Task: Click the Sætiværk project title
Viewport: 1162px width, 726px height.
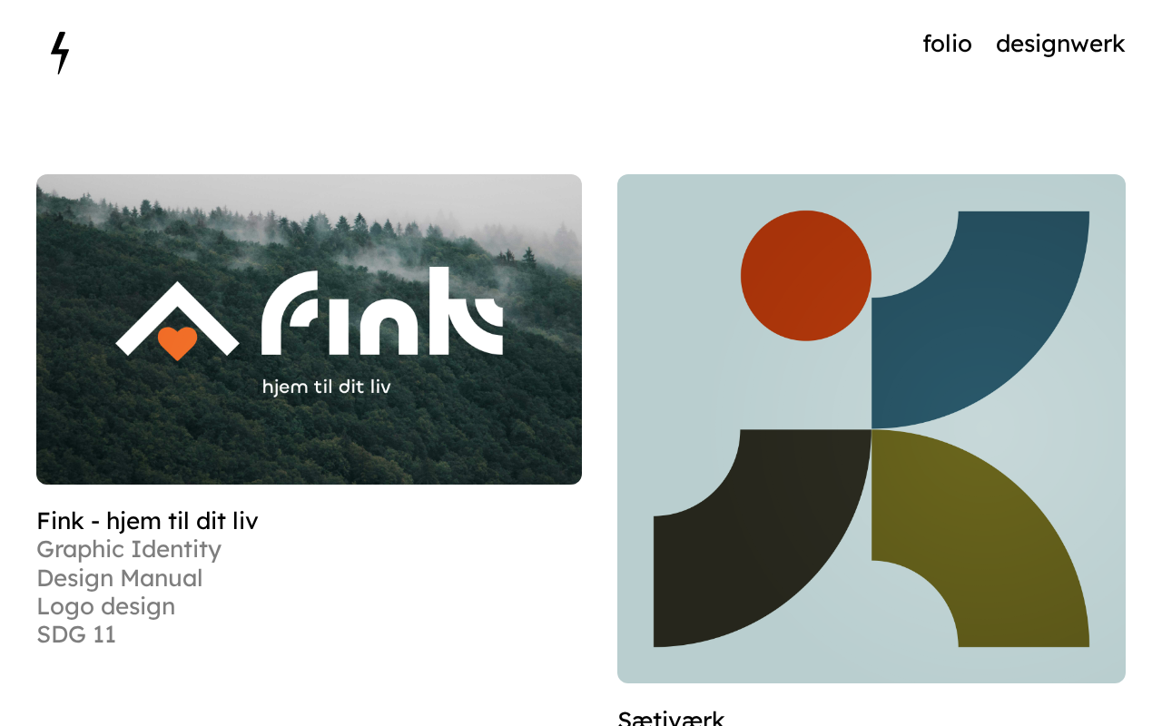Action: [x=671, y=719]
